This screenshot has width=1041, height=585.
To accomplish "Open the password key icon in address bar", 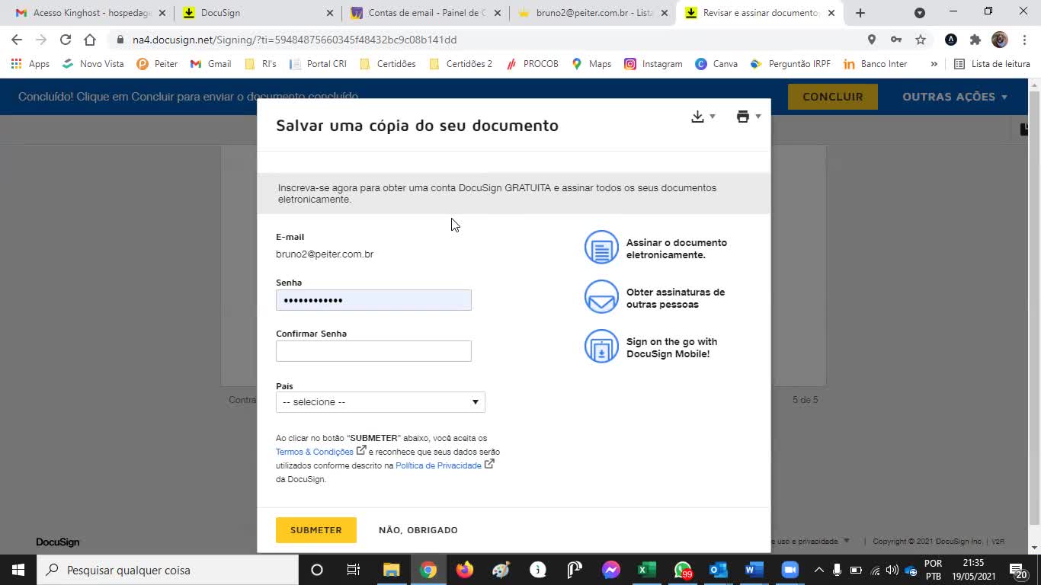I will point(896,40).
